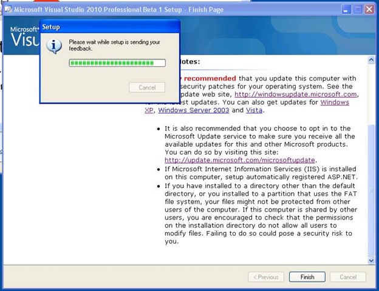Viewport: 379px width, 291px height.
Task: Cancel the feedback sending dialog
Action: click(147, 87)
